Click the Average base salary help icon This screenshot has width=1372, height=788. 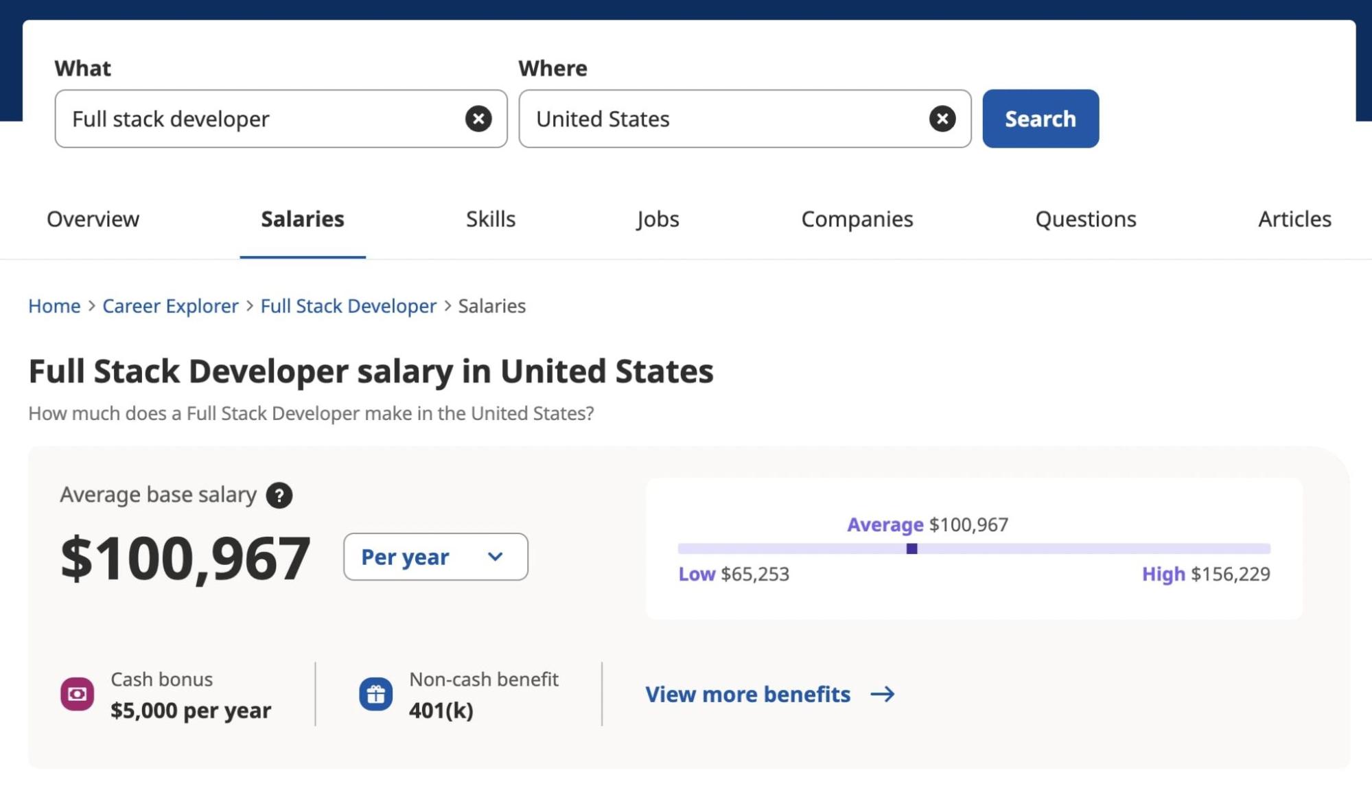[278, 495]
